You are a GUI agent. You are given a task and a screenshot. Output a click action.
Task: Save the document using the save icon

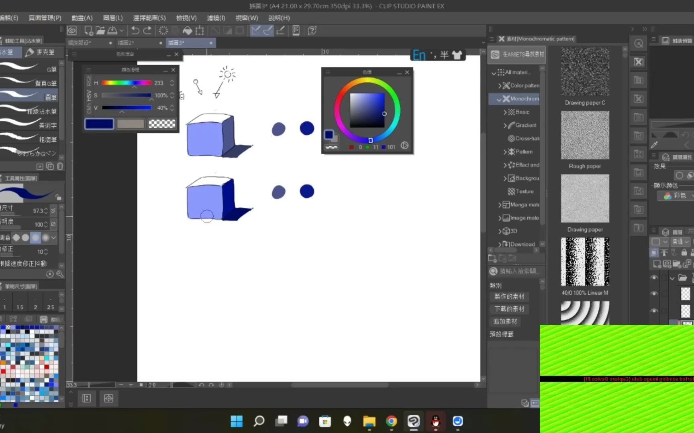(112, 30)
